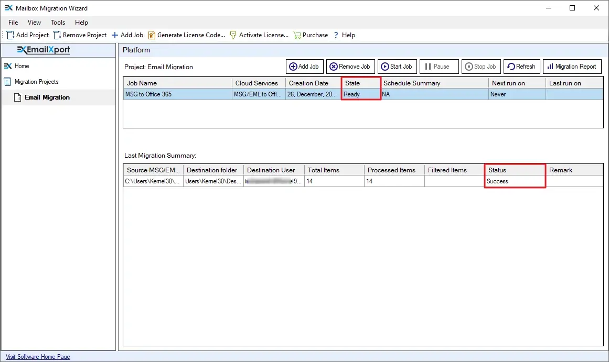Open the Purchase option in the toolbar

pos(297,35)
